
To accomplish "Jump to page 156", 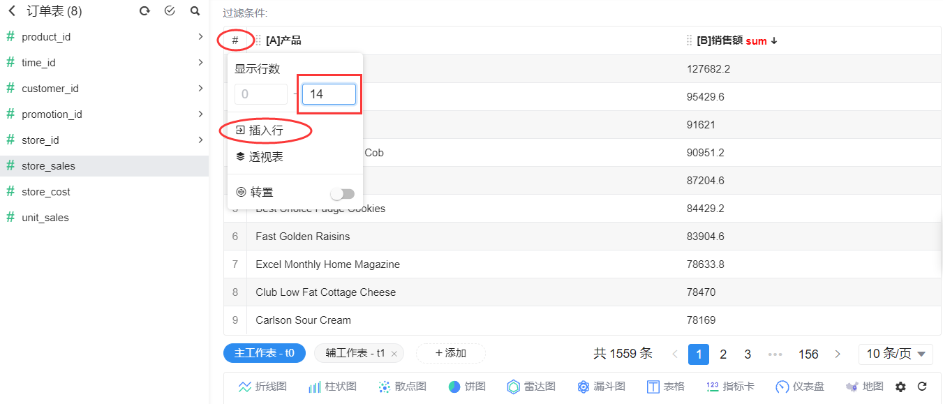I will pos(808,354).
